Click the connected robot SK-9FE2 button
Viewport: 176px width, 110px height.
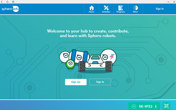(144, 106)
